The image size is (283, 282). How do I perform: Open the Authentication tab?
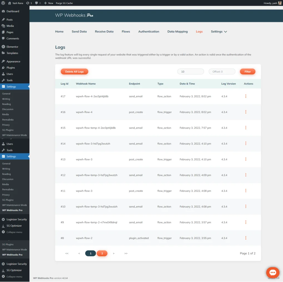point(148,31)
